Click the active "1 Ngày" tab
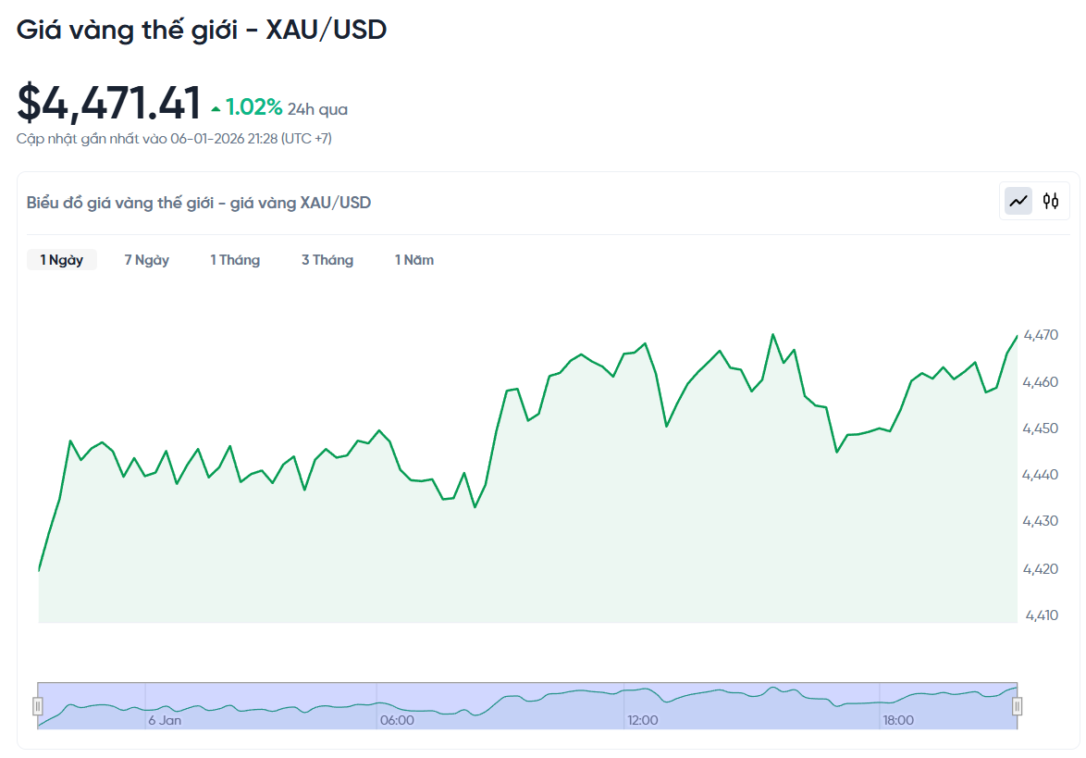Screen dimensions: 1086x758 (61, 260)
